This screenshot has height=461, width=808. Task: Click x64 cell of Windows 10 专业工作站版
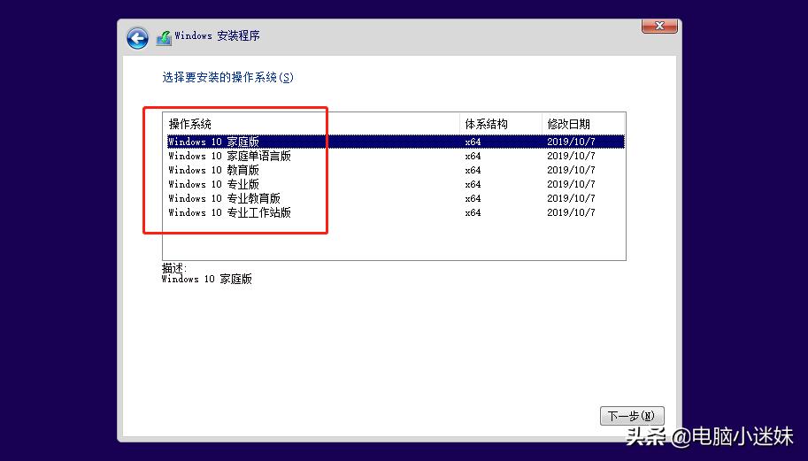tap(473, 212)
